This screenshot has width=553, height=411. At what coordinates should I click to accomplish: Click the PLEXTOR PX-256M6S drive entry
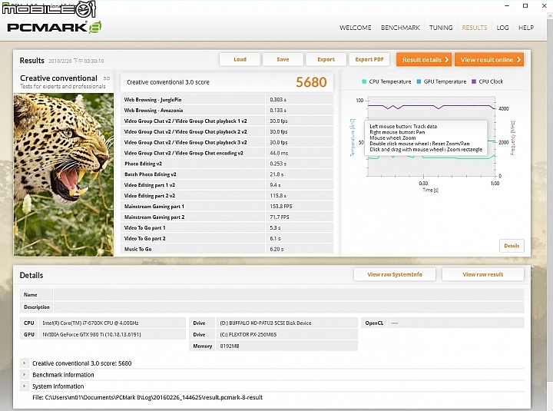[248, 334]
